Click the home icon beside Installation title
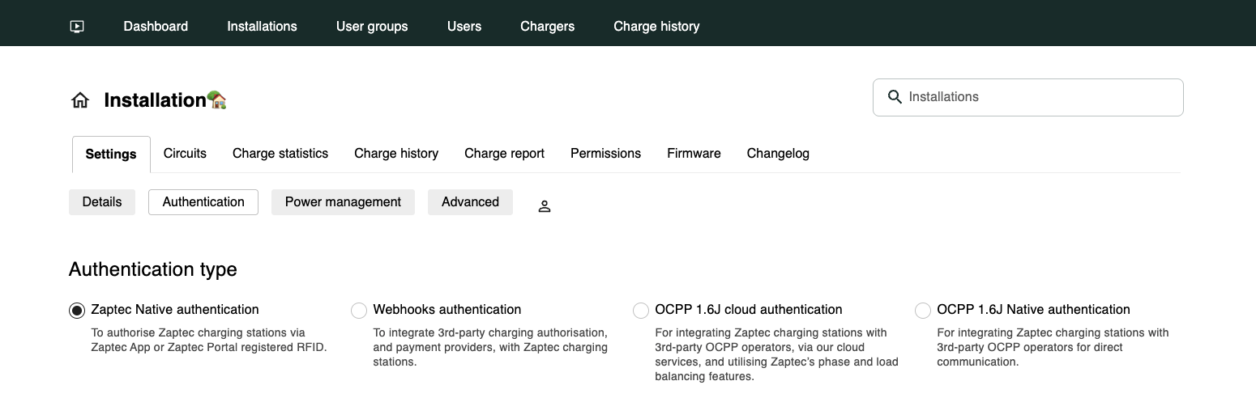This screenshot has height=419, width=1256. (80, 100)
